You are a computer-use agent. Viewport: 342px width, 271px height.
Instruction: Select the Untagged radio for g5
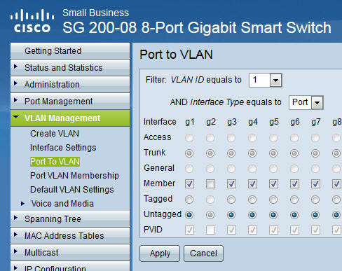pyautogui.click(x=273, y=215)
